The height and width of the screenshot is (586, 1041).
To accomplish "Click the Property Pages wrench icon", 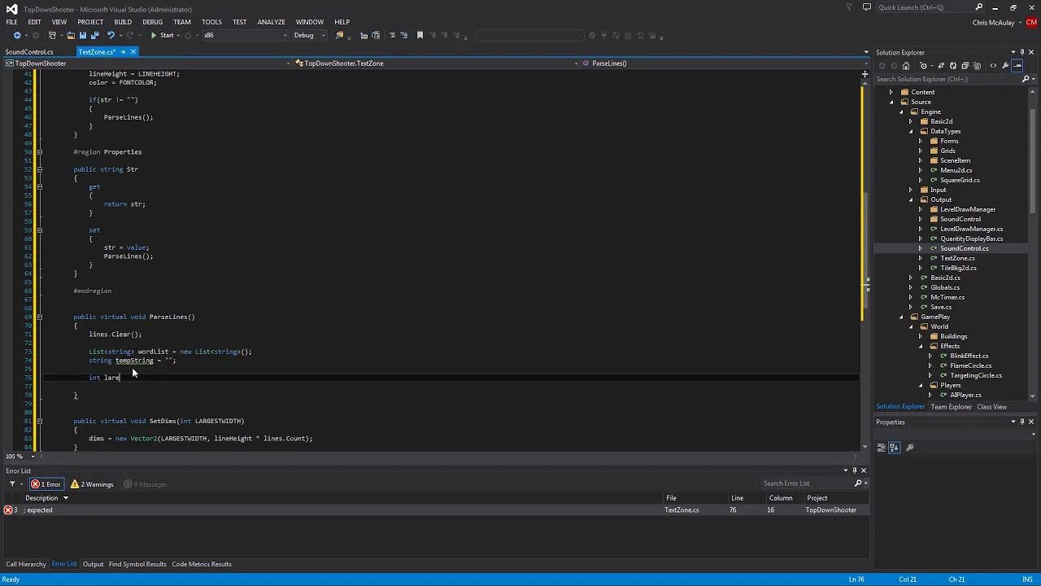I will click(x=910, y=448).
